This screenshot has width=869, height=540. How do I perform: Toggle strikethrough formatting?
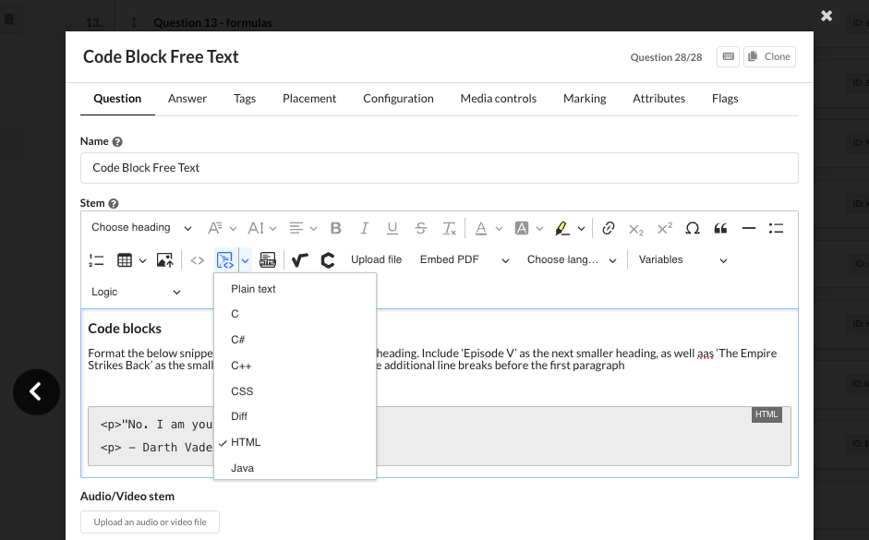click(421, 228)
